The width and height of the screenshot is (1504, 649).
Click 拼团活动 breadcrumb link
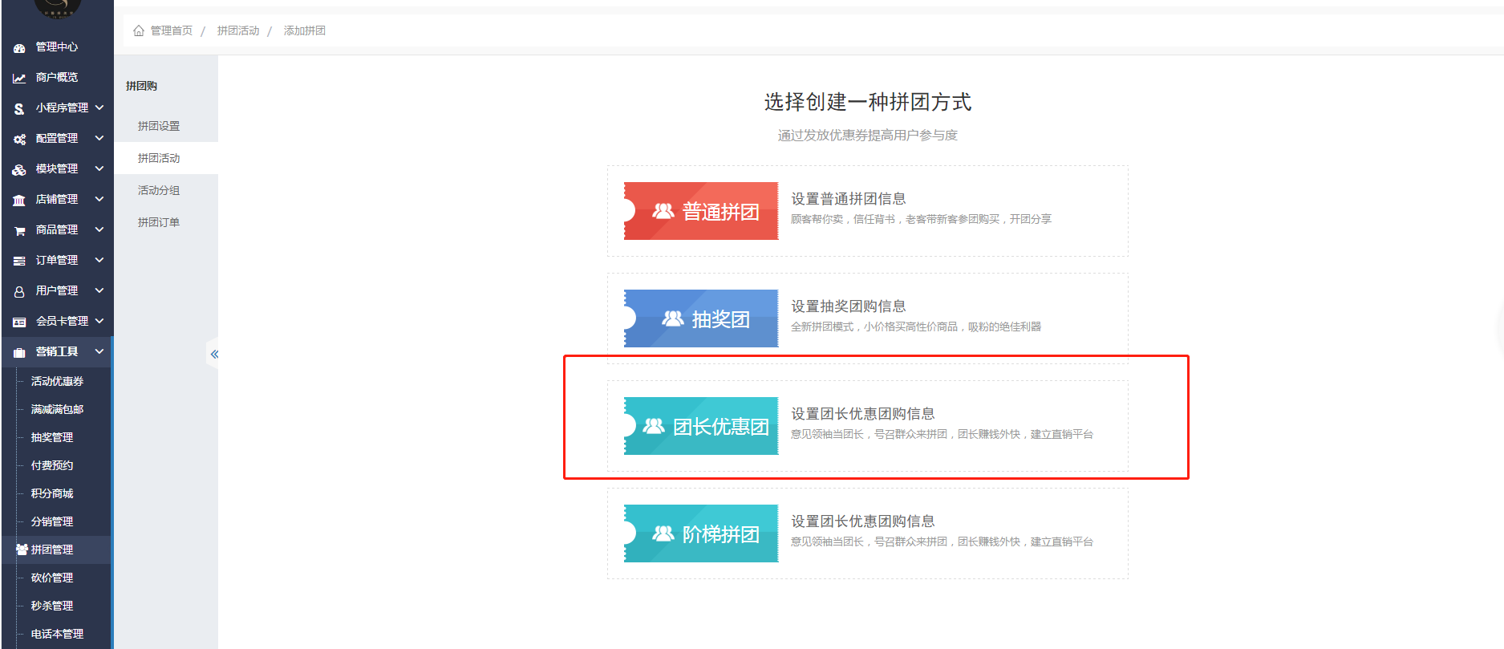point(238,30)
